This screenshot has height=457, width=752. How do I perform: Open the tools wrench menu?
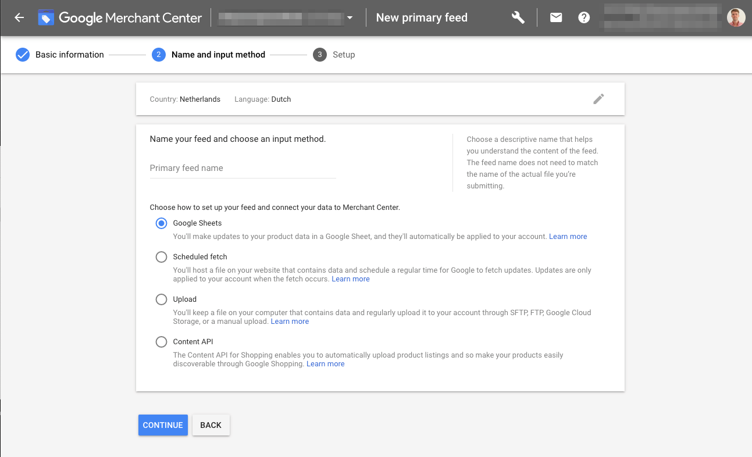518,17
